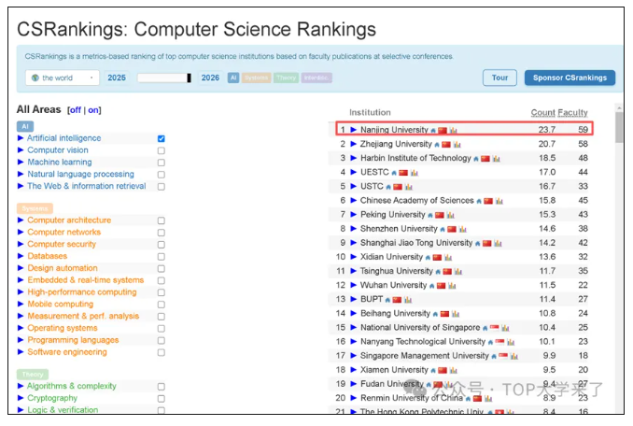
Task: Select the Theory area tab
Action: (287, 78)
